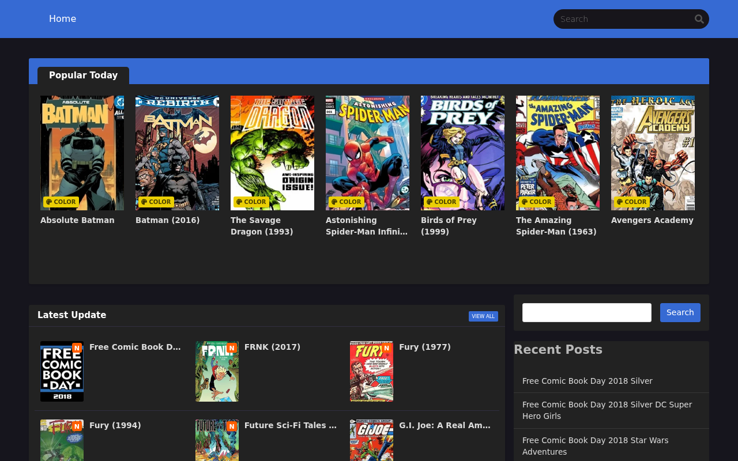
Task: Focus the sidebar search text box
Action: coord(587,312)
